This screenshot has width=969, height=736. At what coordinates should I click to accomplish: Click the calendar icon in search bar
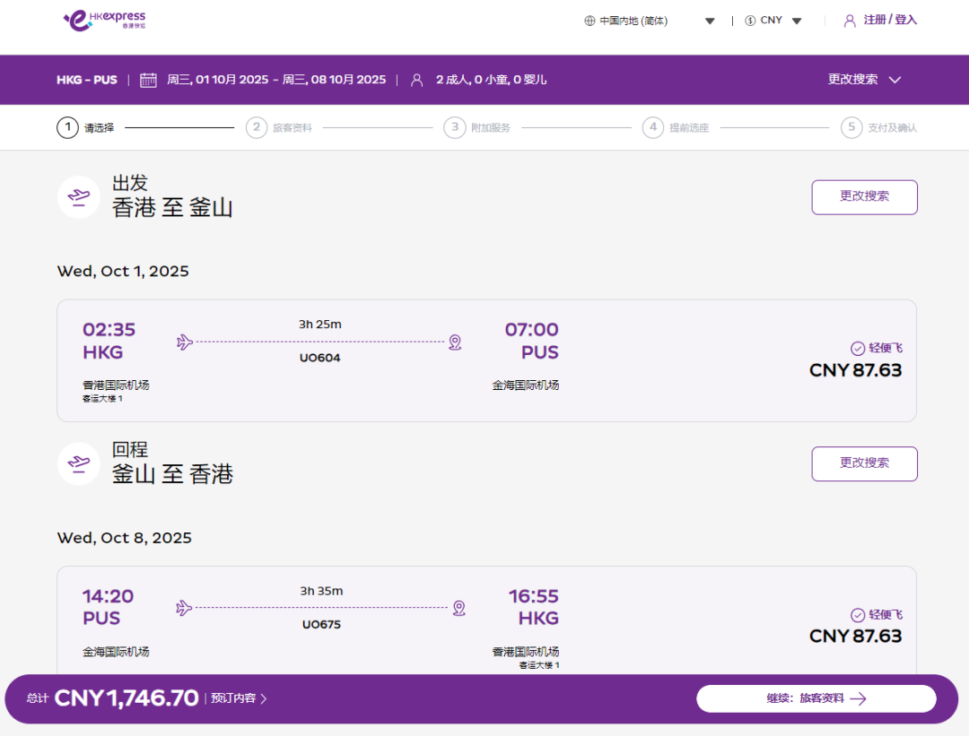(x=148, y=80)
